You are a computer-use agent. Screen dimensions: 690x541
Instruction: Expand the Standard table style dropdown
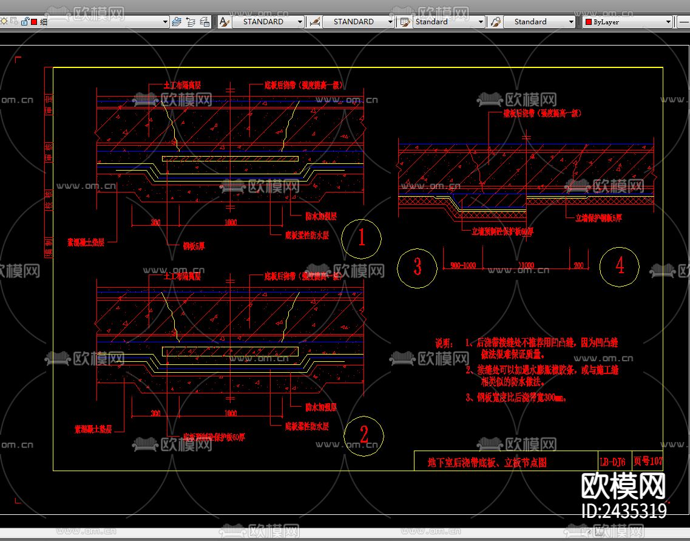(481, 22)
